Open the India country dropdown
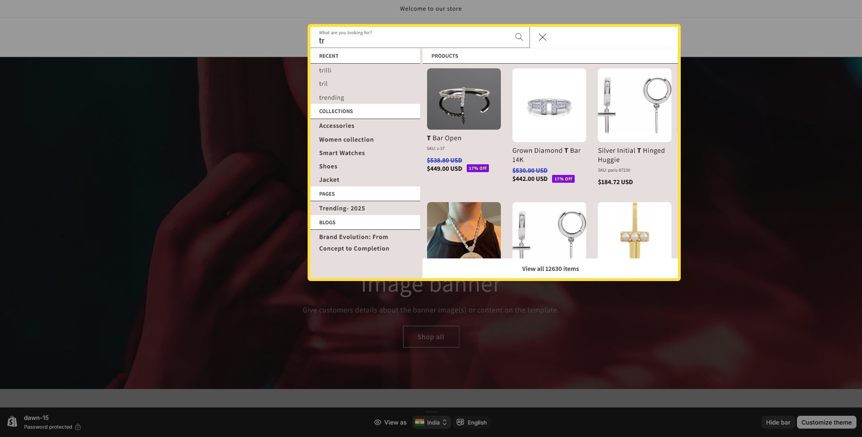Screen dimensions: 862x437 click(x=431, y=422)
